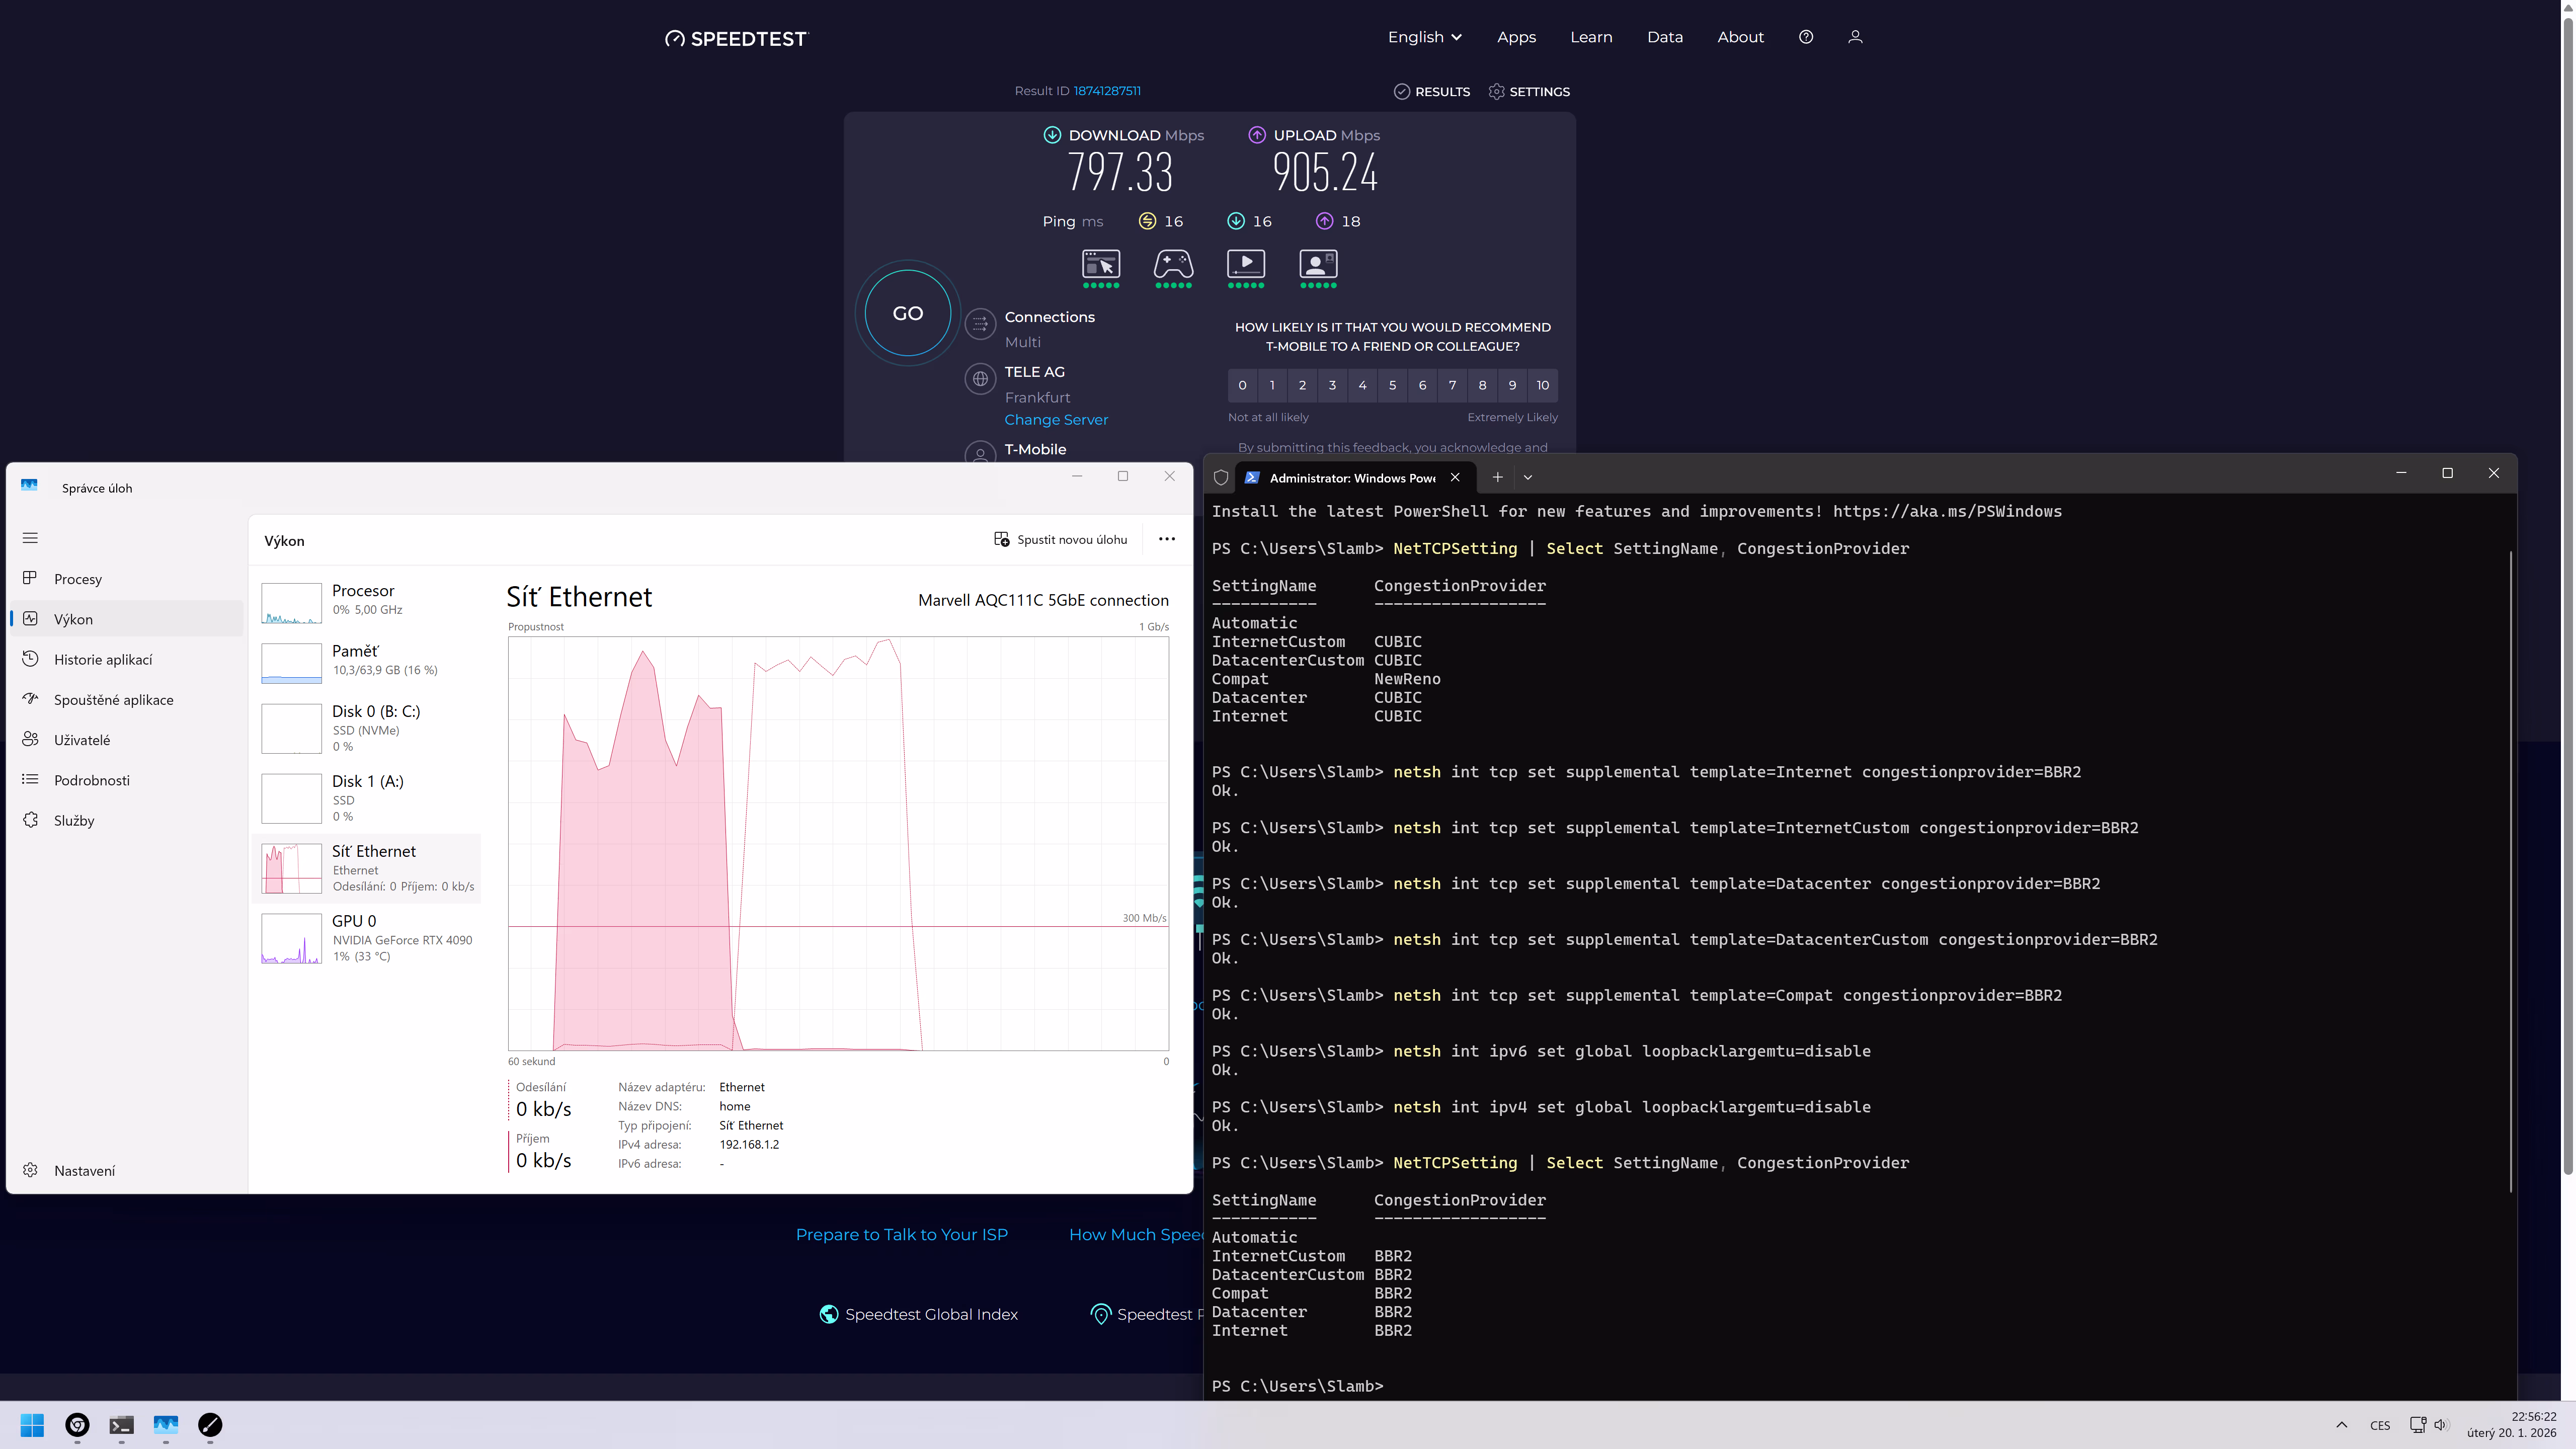Screen dimensions: 2576x1449
Task: Open Task Manager three-dot more options
Action: 1166,539
